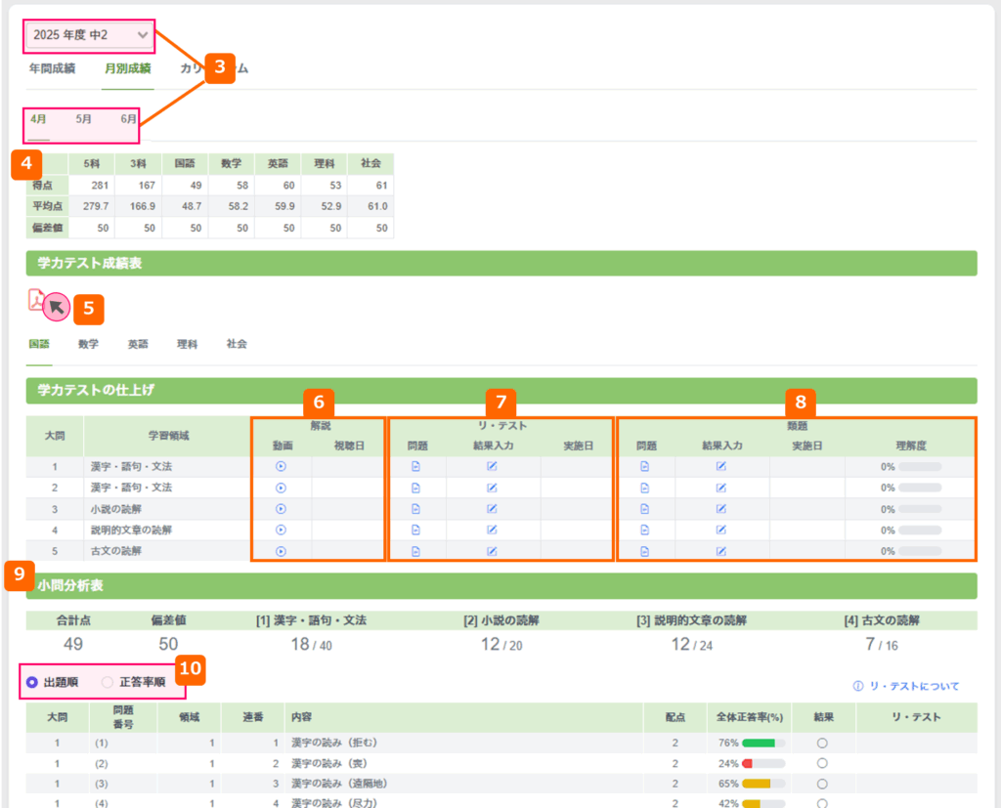Select the 出題順 radio button
The width and height of the screenshot is (1001, 808).
33,682
